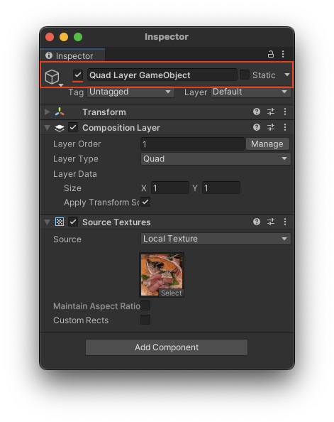Open the Composition Layer three-dot menu

(285, 127)
